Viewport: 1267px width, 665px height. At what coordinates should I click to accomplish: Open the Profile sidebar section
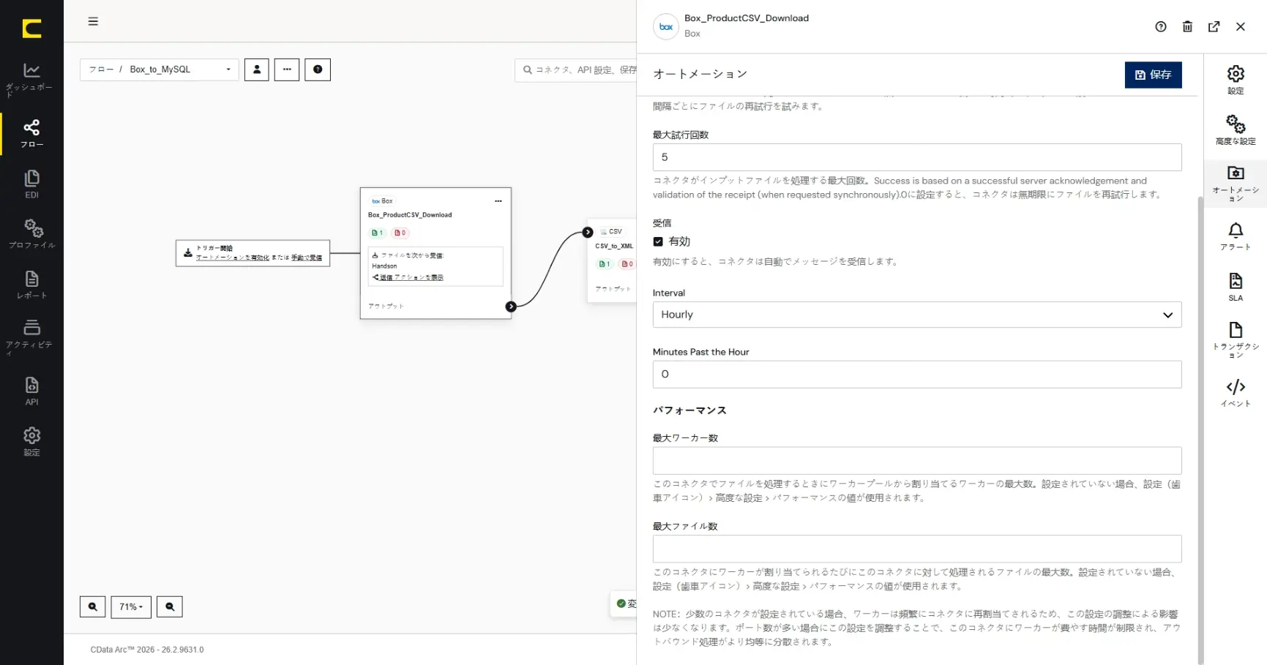click(x=31, y=234)
